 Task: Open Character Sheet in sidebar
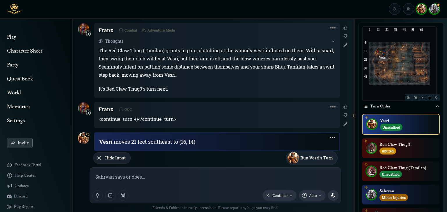click(x=25, y=51)
